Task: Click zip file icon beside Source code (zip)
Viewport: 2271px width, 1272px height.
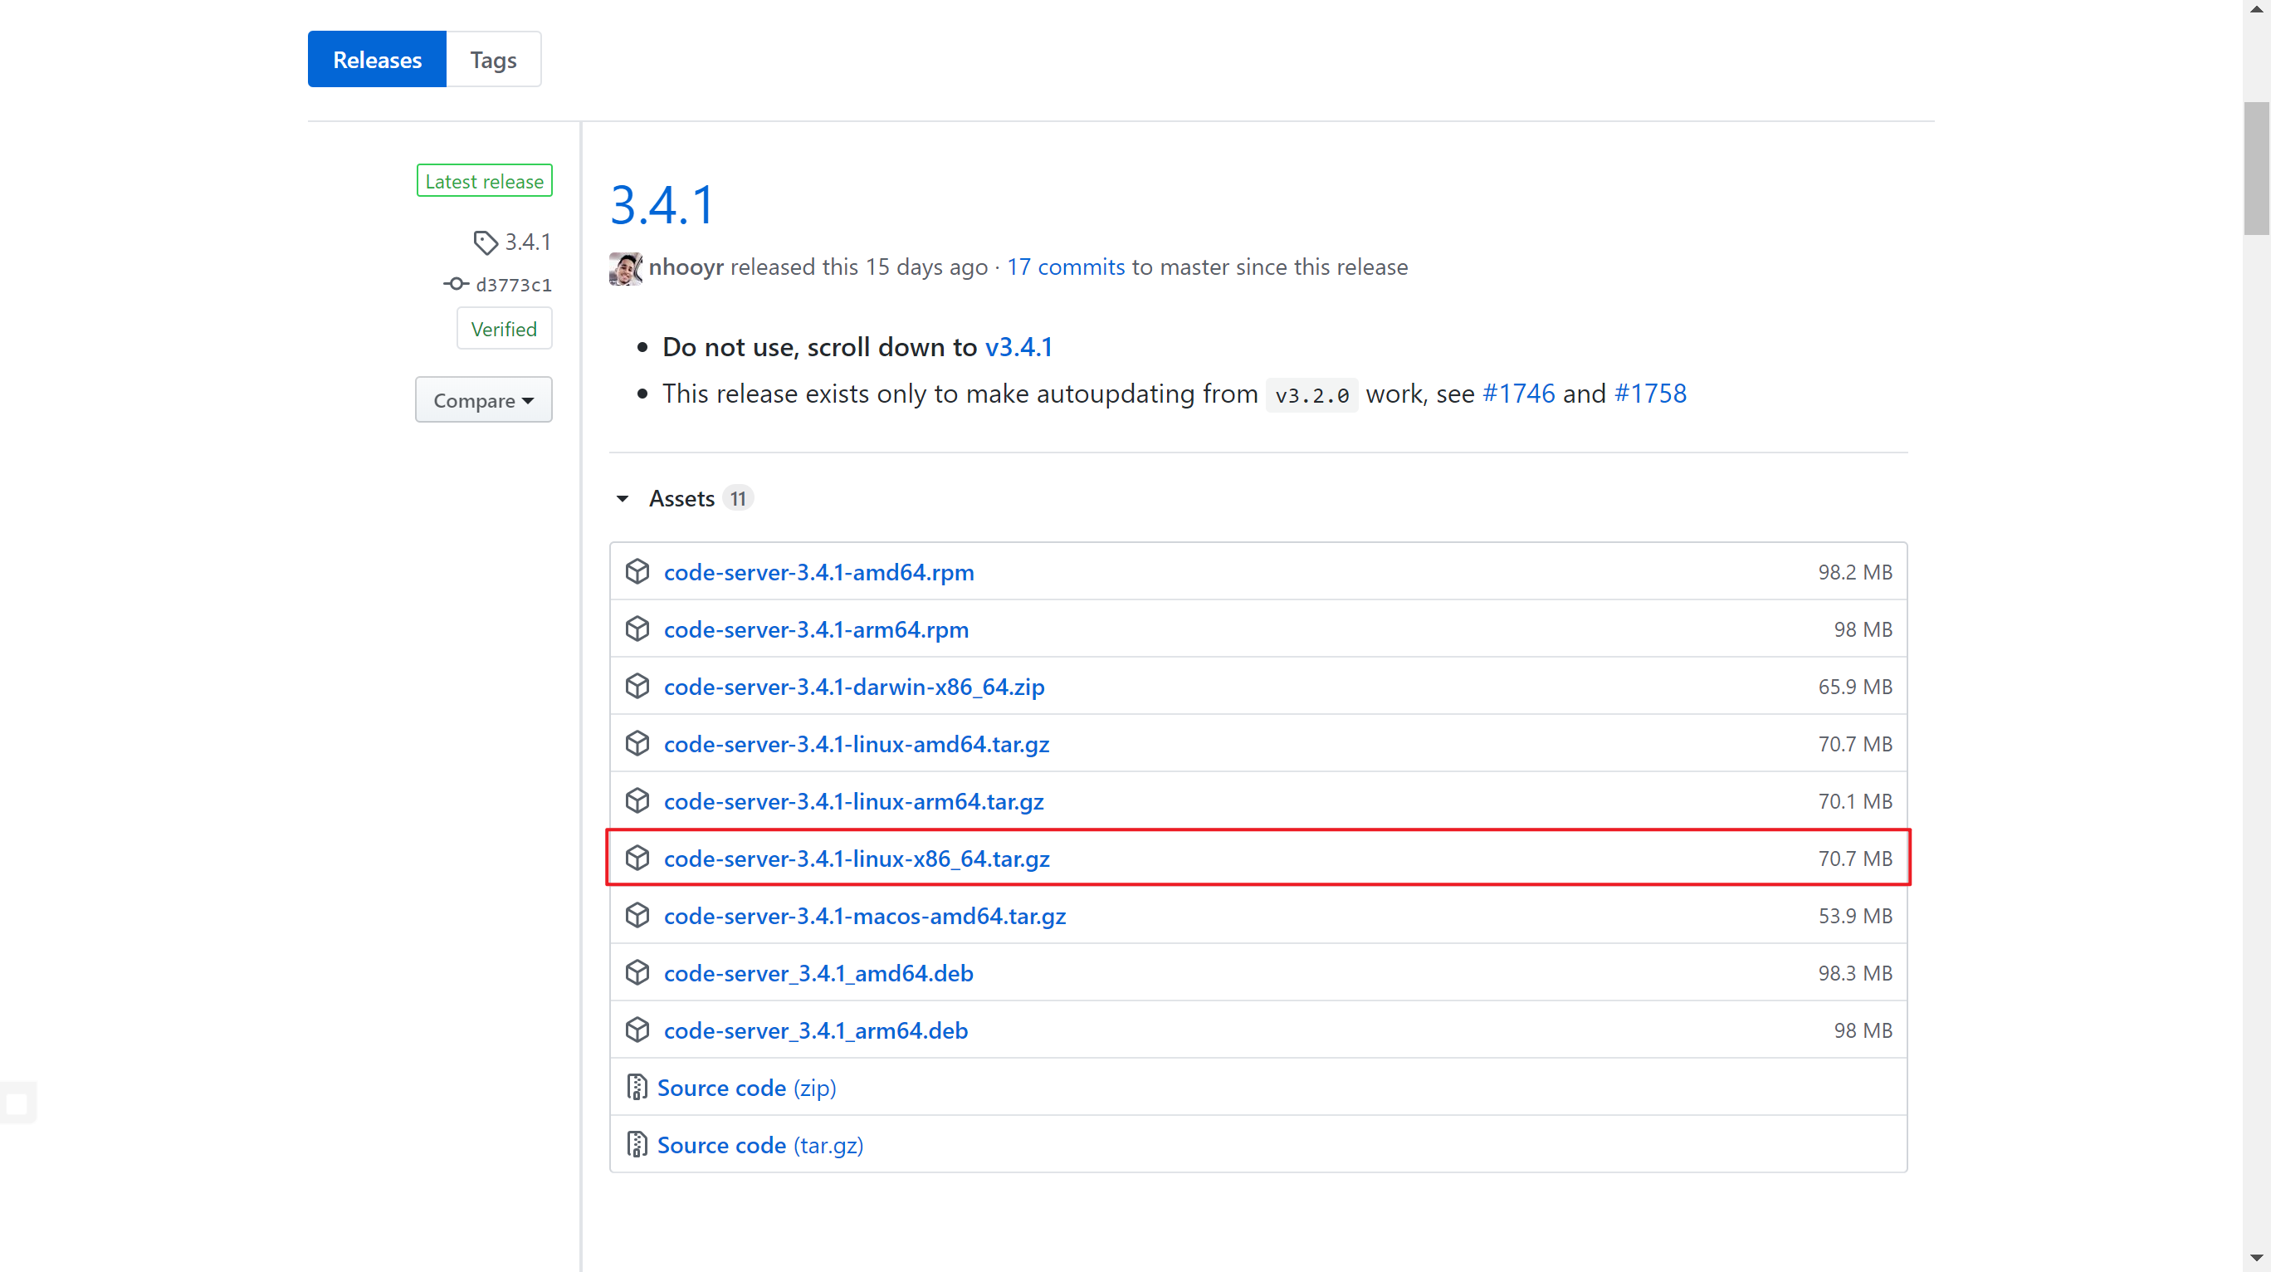Action: (x=637, y=1087)
